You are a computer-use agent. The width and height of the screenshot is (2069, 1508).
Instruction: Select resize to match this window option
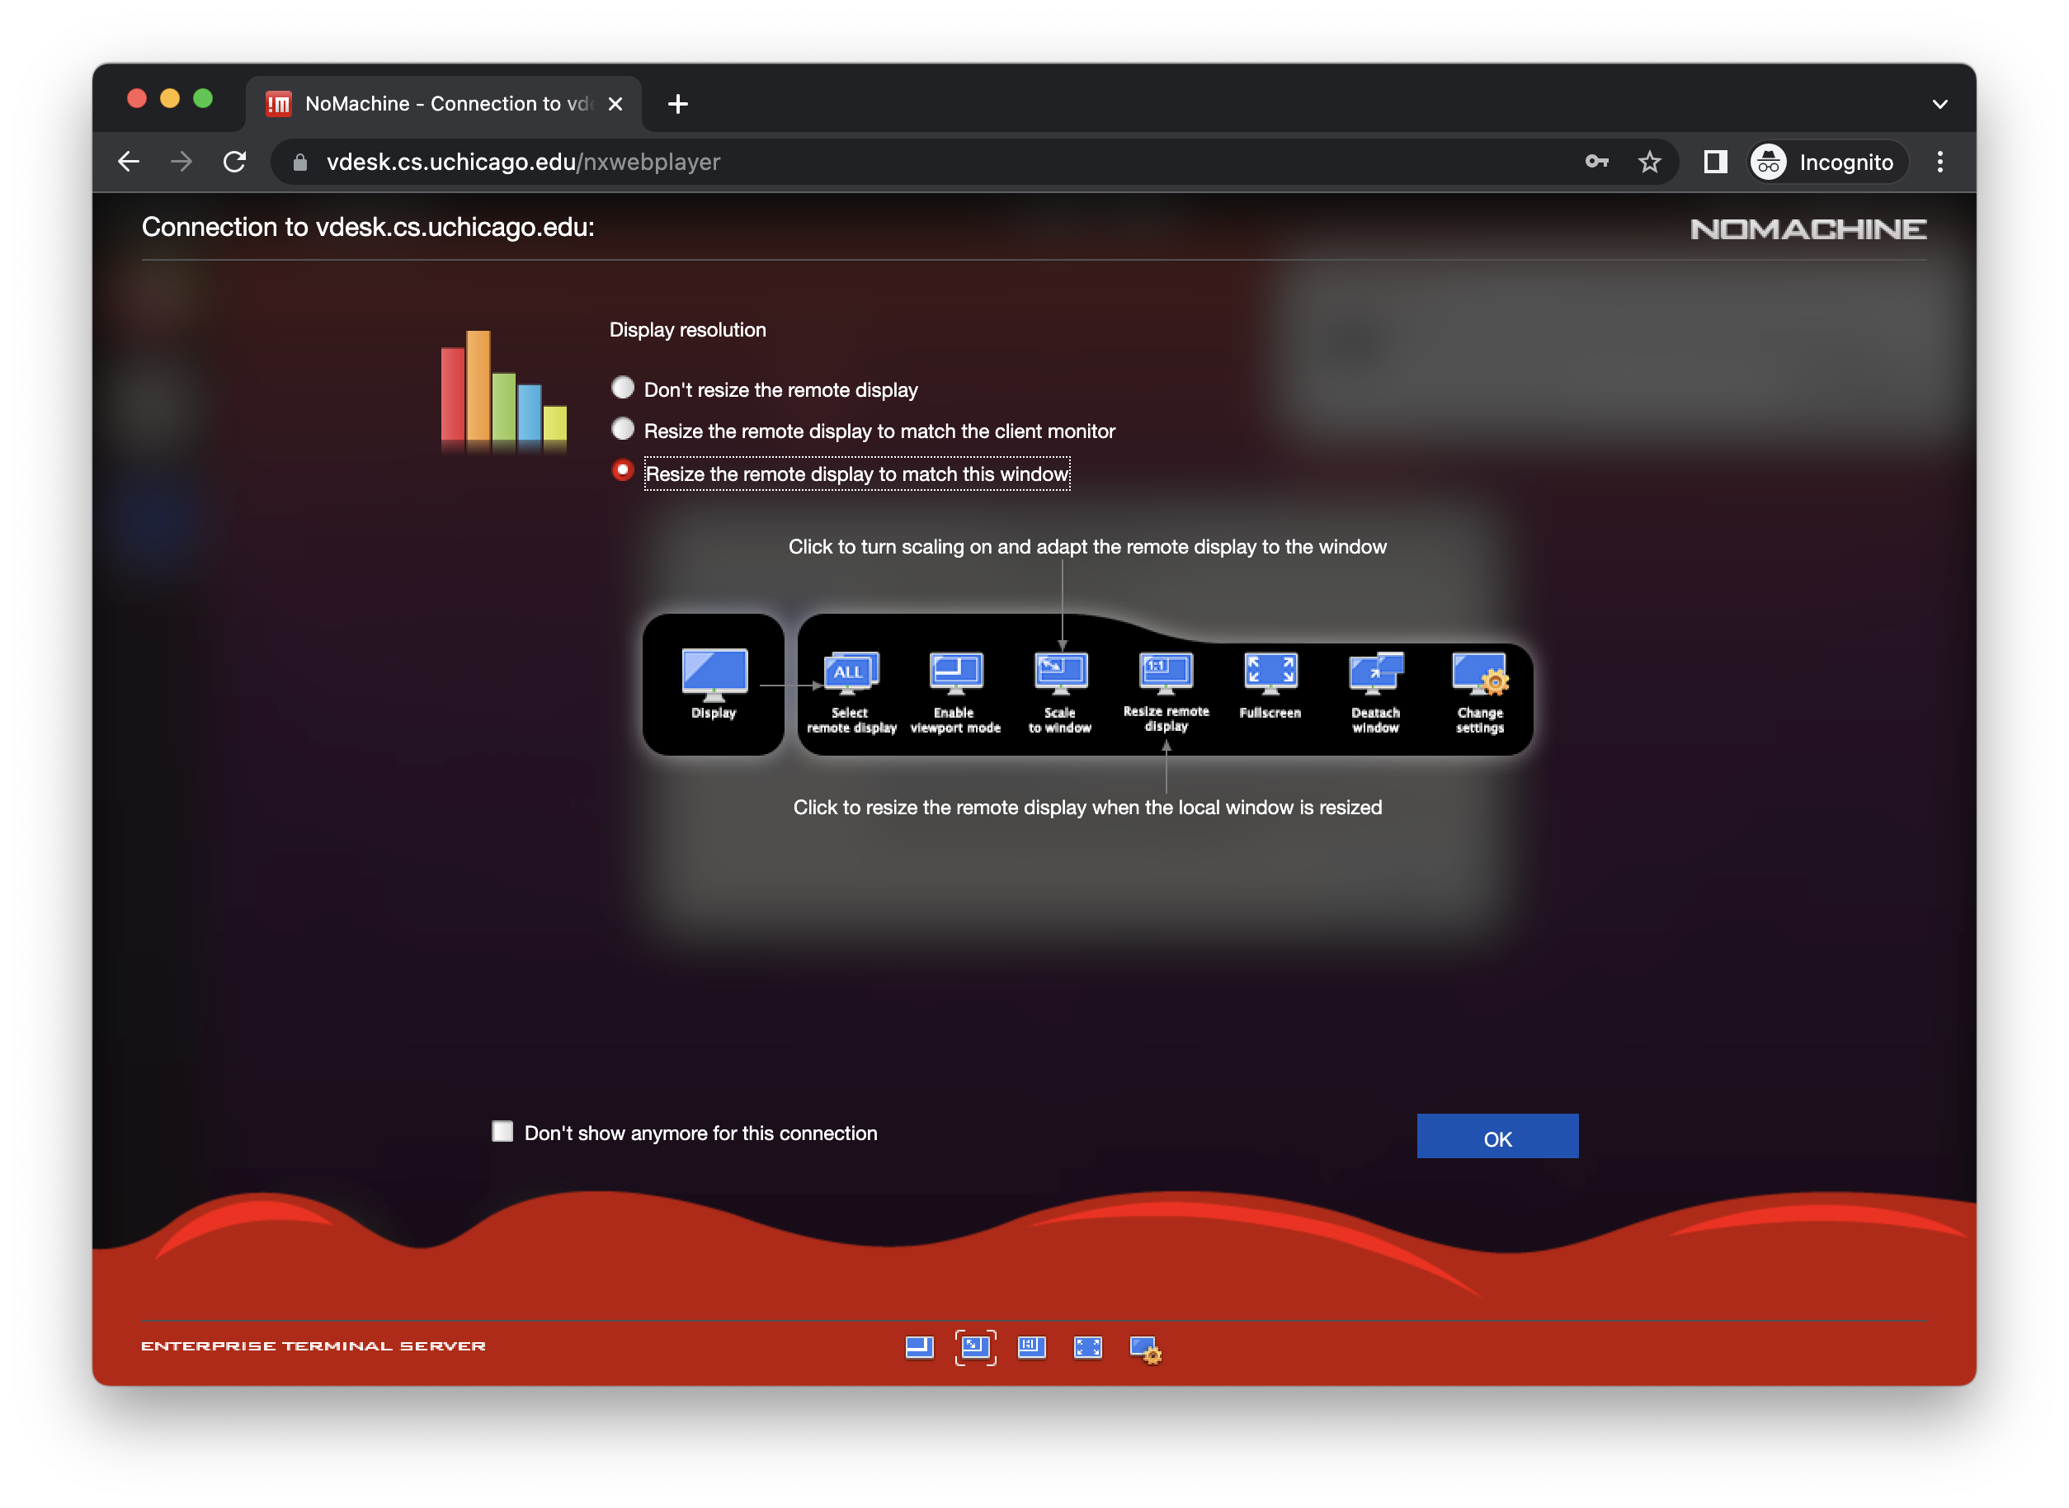point(623,471)
